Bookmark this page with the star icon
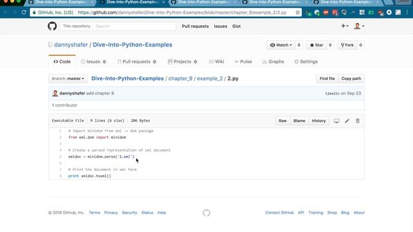 pos(297,12)
